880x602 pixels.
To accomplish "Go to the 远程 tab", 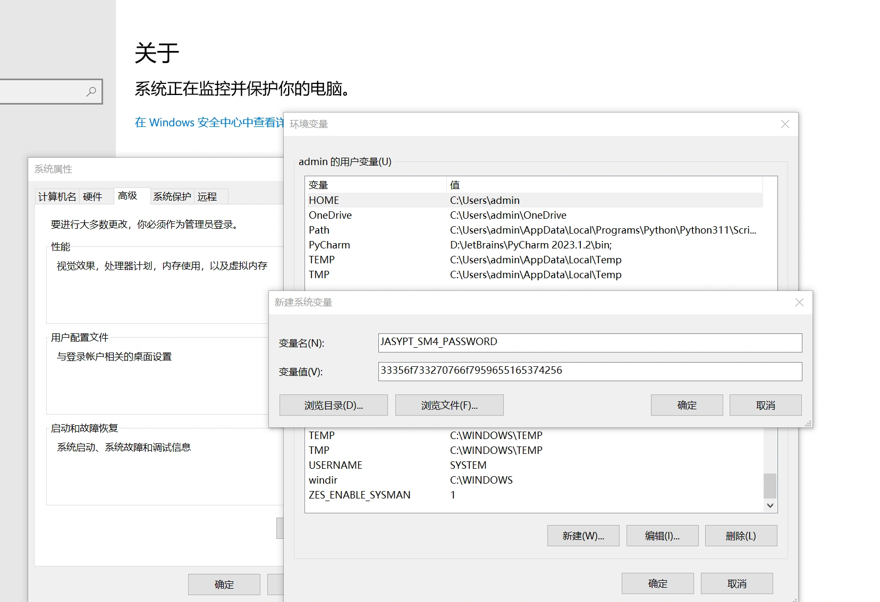I will (x=207, y=197).
